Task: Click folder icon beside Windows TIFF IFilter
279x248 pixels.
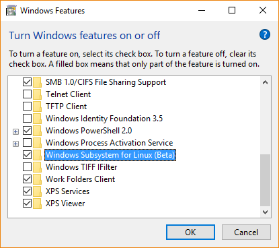Action: pos(37,167)
